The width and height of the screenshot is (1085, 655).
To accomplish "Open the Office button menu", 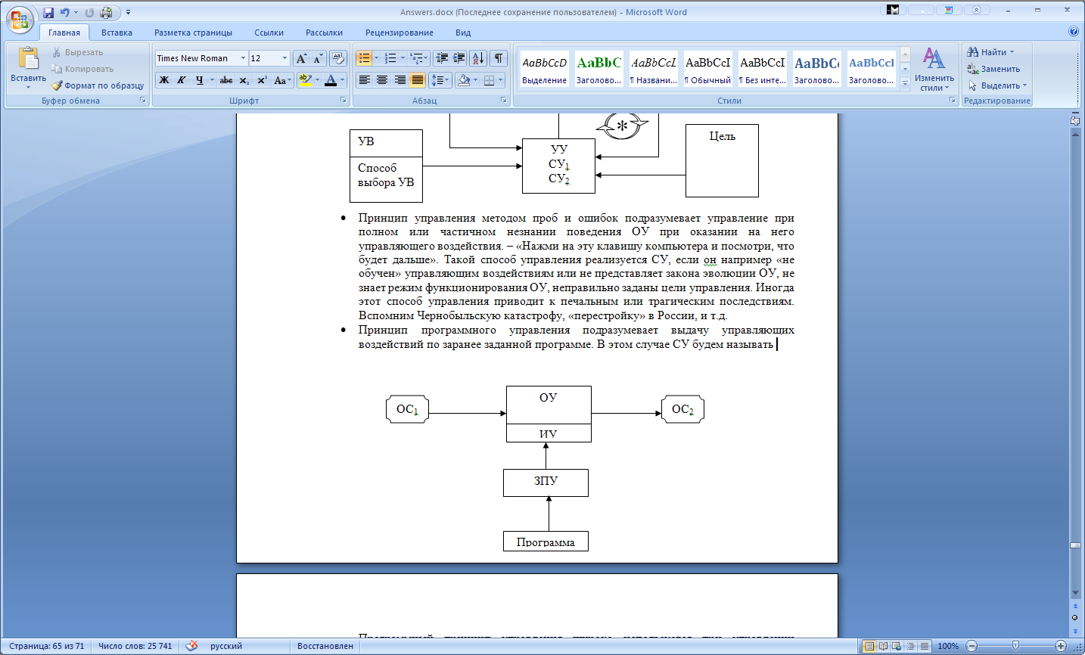I will click(20, 19).
